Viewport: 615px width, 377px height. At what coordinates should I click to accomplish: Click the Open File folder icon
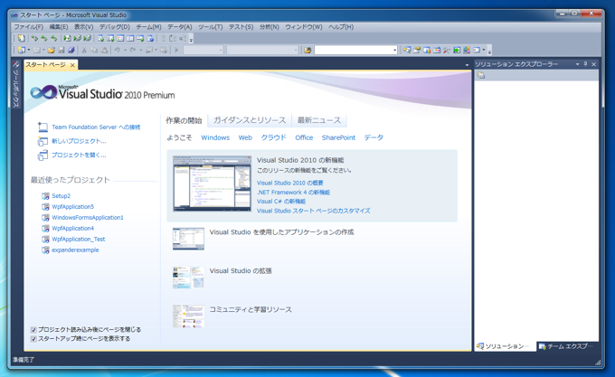click(x=52, y=50)
